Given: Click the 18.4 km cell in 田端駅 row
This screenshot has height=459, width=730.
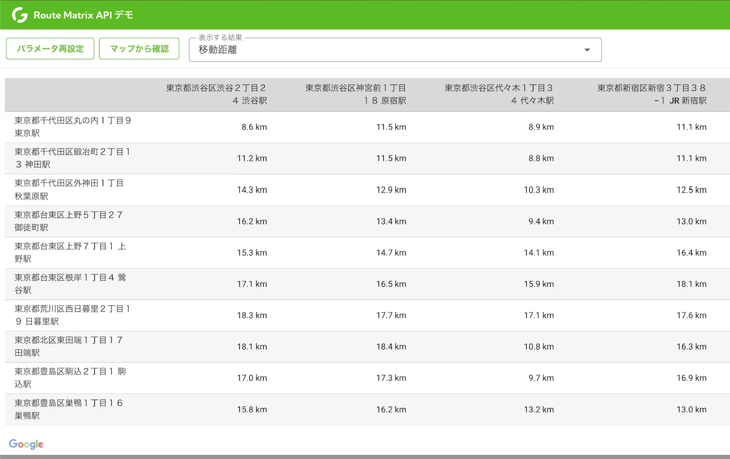Looking at the screenshot, I should click(x=391, y=347).
